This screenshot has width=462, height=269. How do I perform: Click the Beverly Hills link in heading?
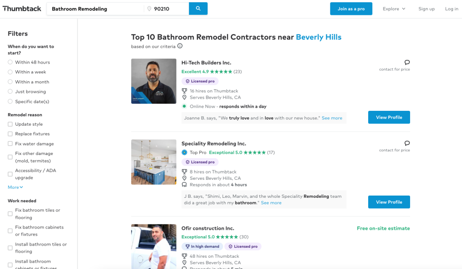pos(319,37)
